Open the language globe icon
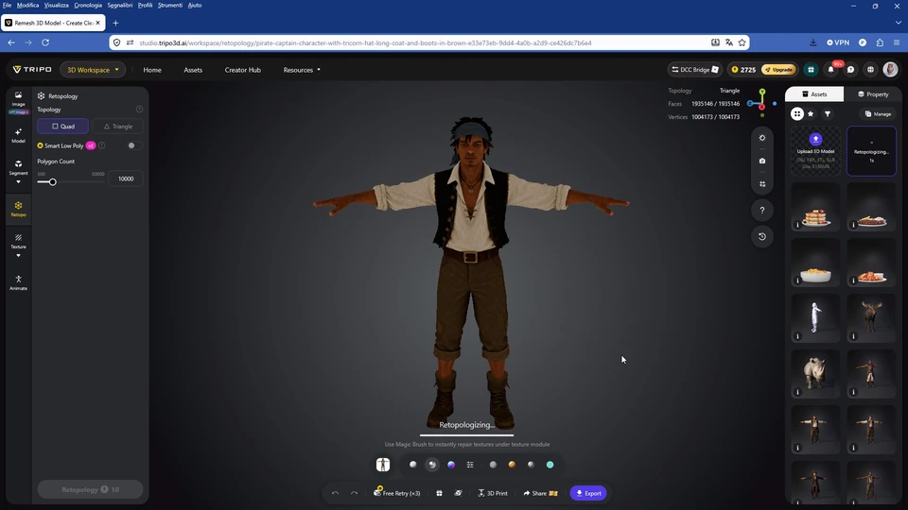 (x=870, y=69)
